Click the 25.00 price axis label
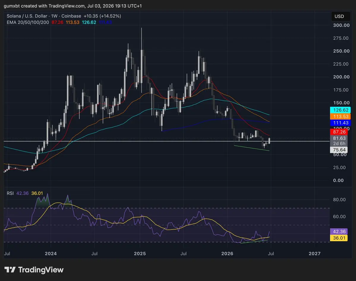Screen dimensions: 356x281 click(339, 168)
